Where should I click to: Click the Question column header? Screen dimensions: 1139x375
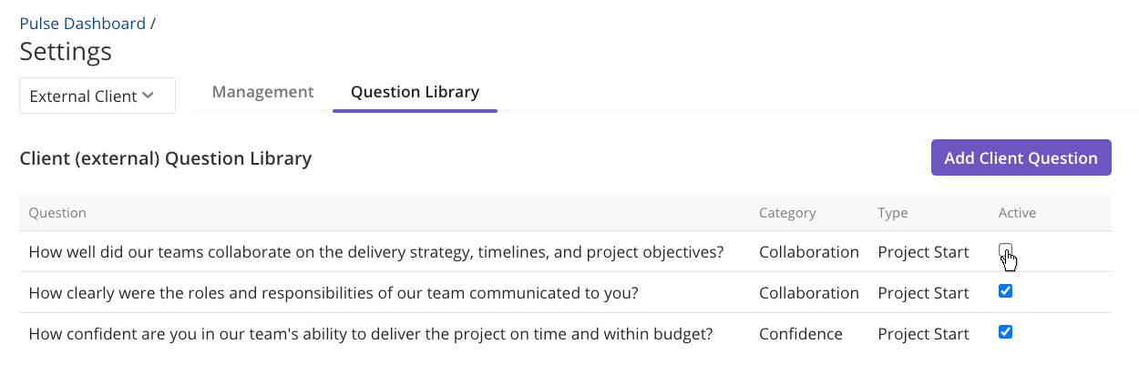[57, 213]
